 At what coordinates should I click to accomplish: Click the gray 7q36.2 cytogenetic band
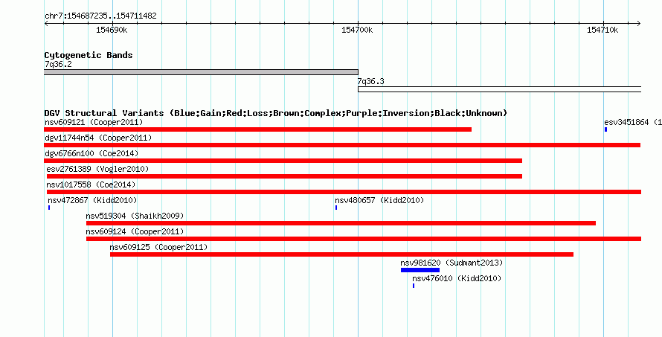pos(201,72)
